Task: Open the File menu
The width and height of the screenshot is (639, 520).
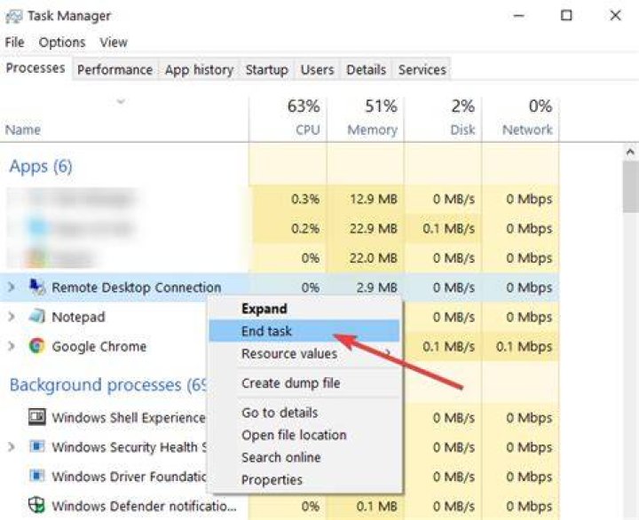Action: click(x=15, y=42)
